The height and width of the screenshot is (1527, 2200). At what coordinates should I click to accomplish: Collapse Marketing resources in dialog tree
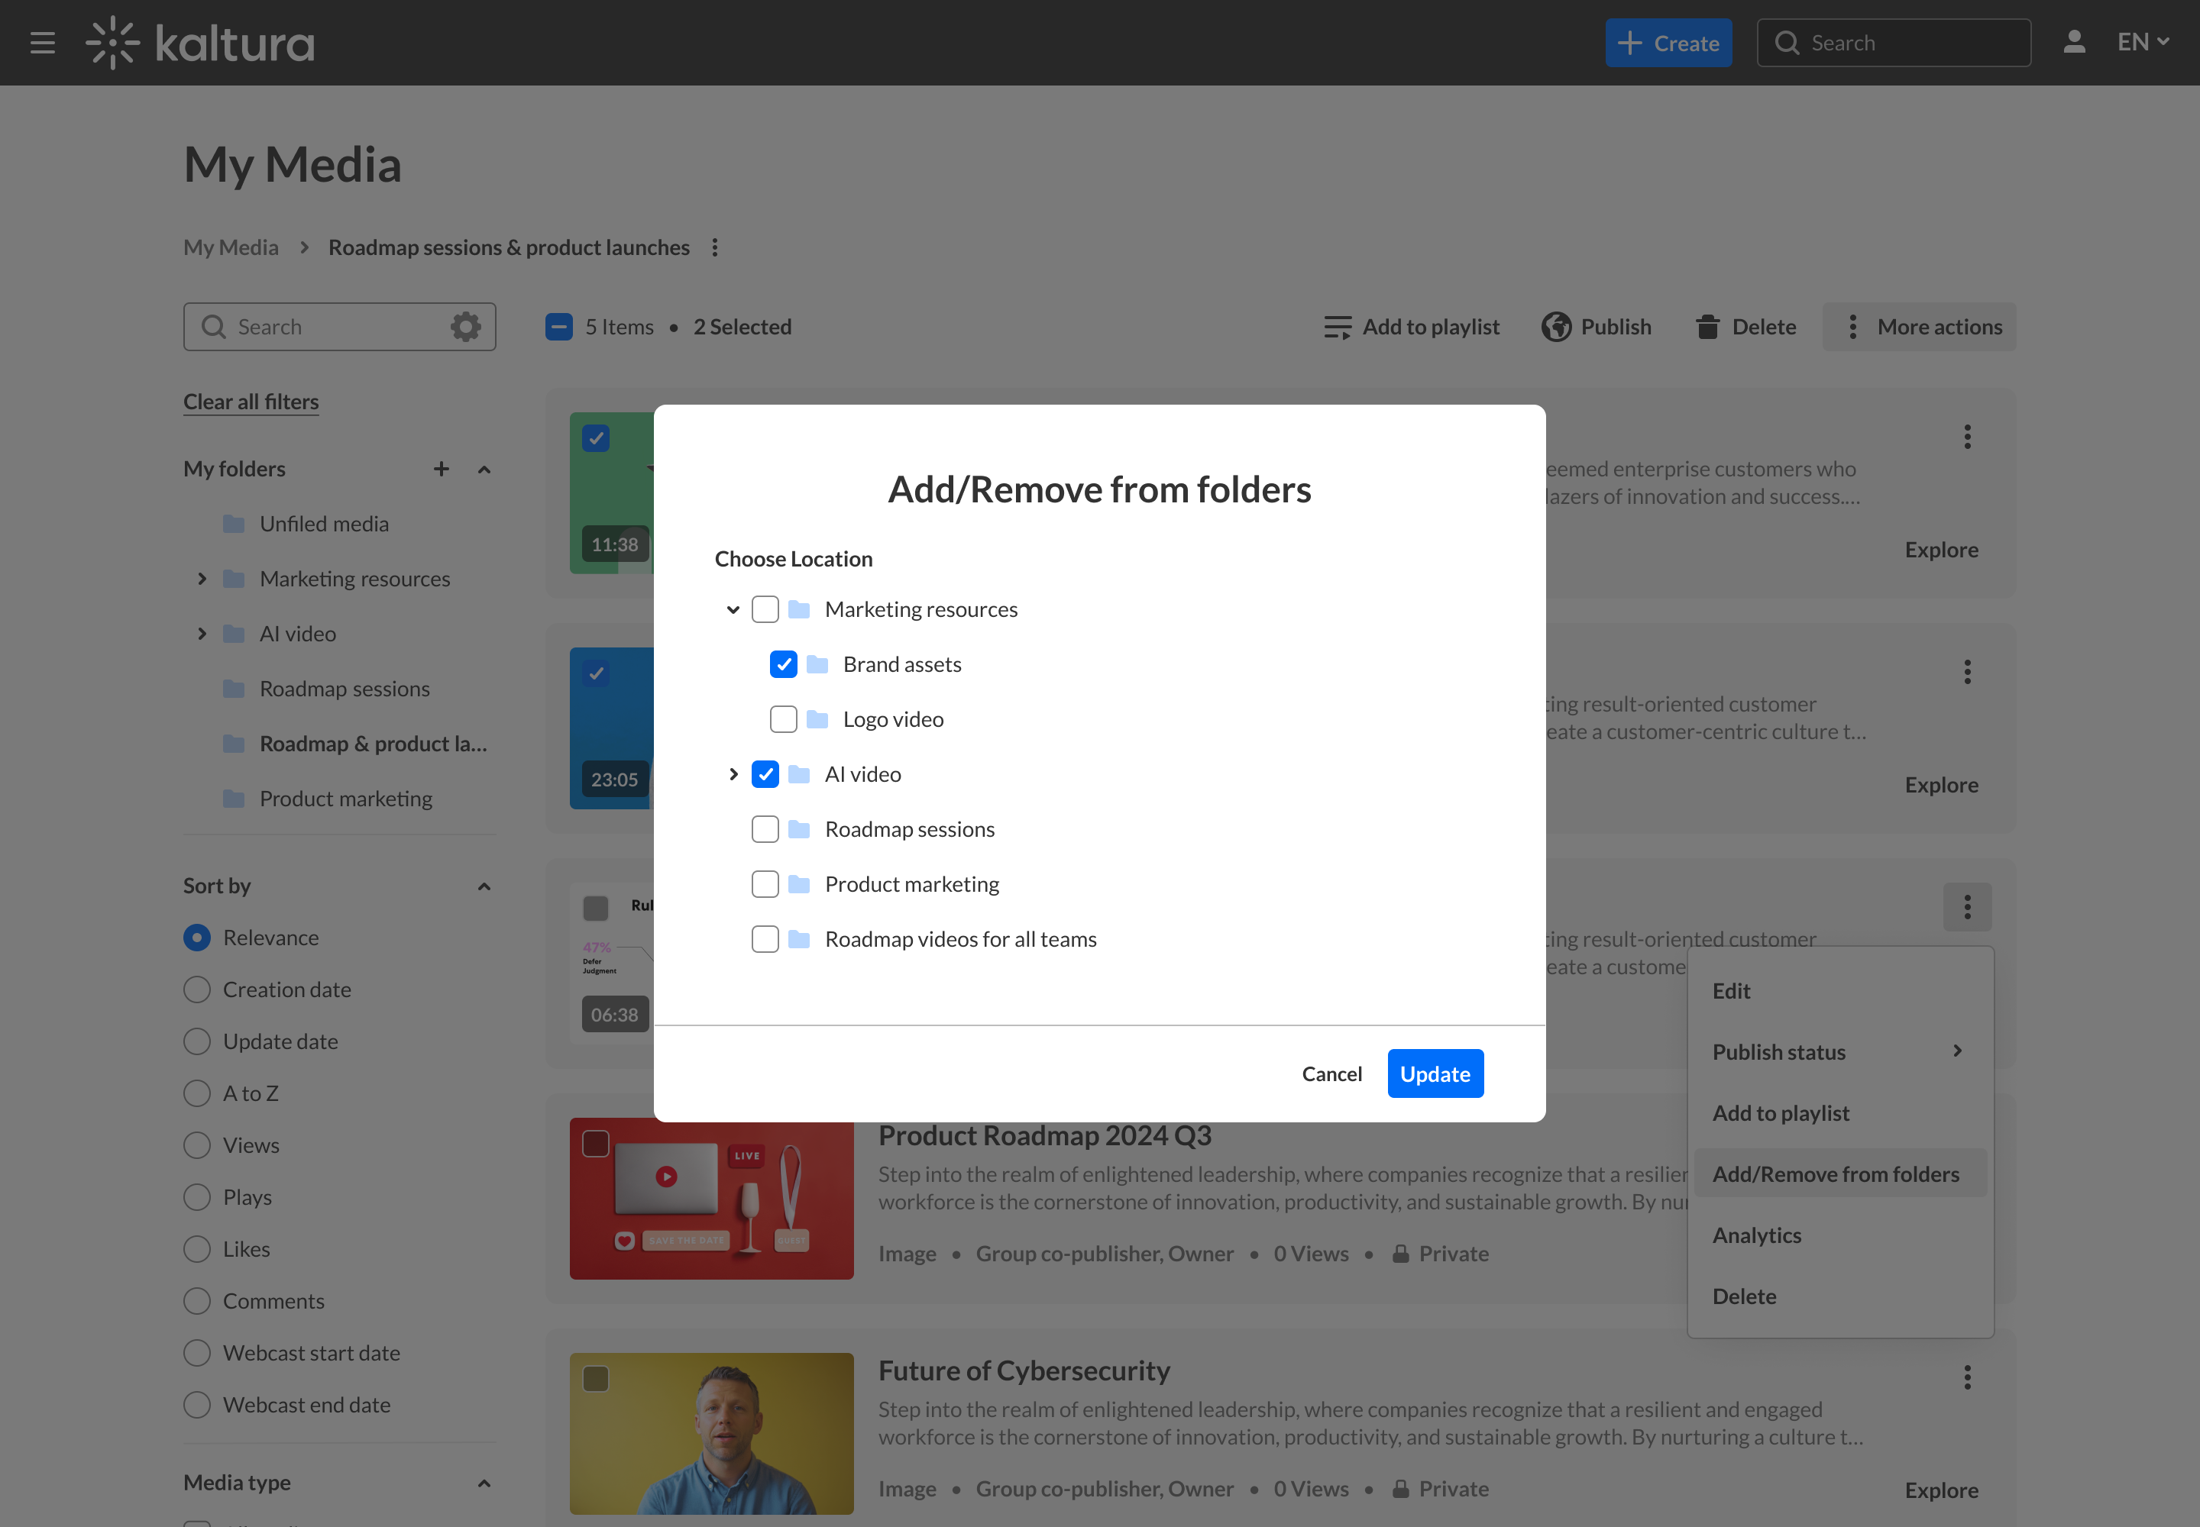(733, 609)
